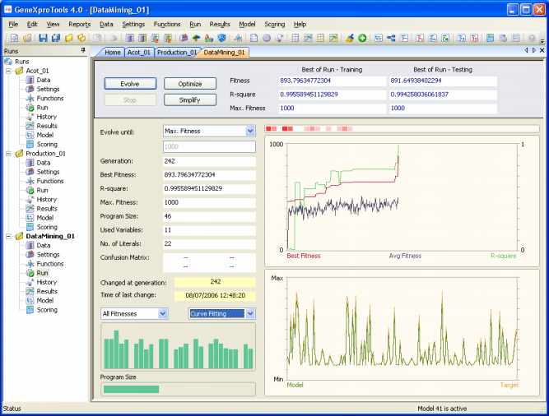Click the double yellow folders toolbar icon
The height and width of the screenshot is (416, 549).
pos(81,38)
